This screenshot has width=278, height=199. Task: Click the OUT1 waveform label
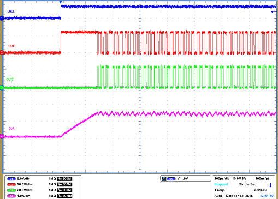click(12, 46)
